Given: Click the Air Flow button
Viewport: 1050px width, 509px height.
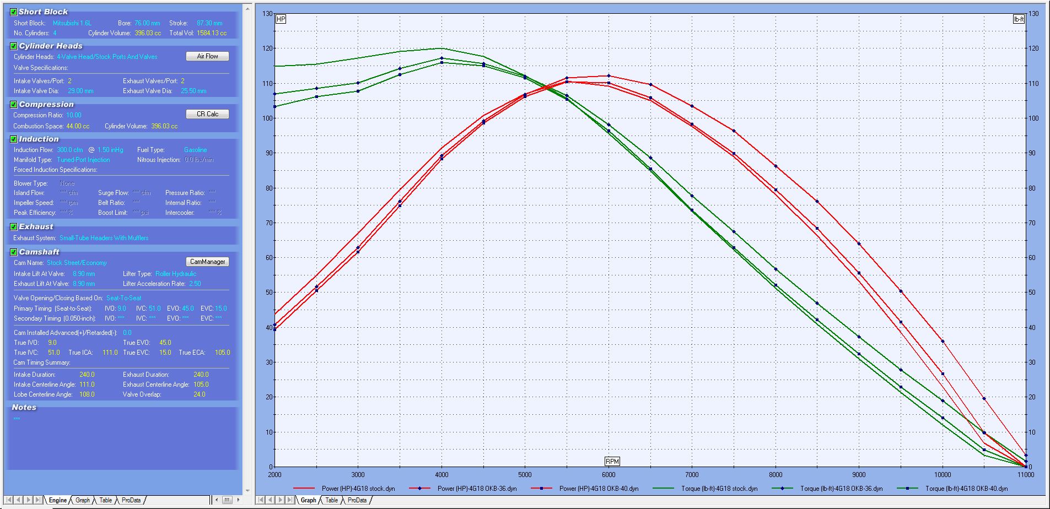Looking at the screenshot, I should pos(207,56).
